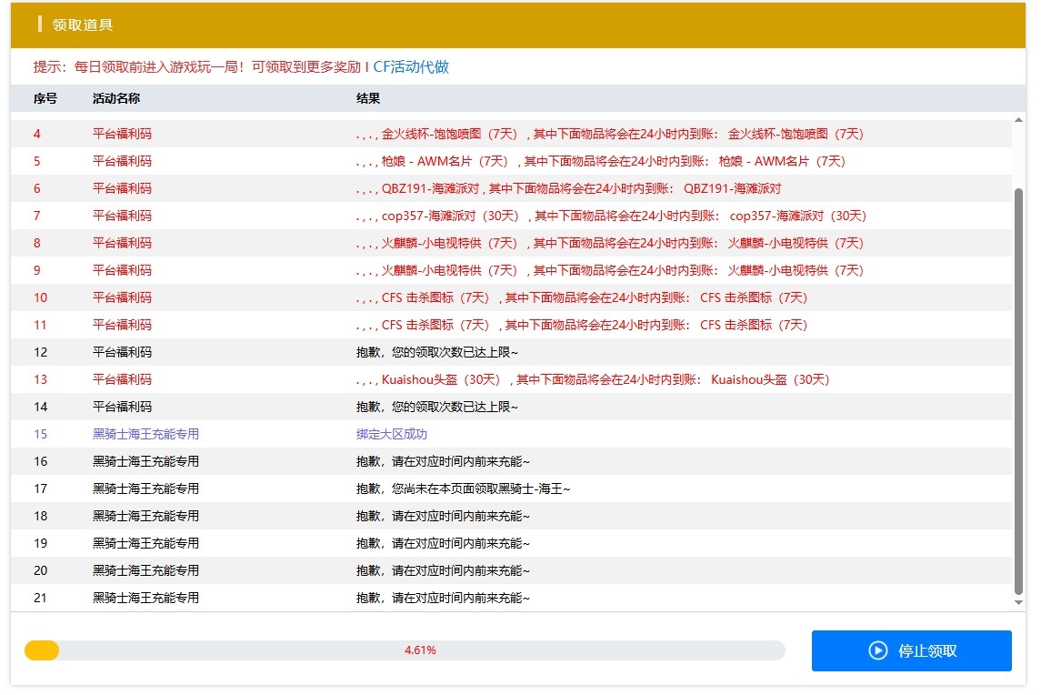Click the 结果 column header
The width and height of the screenshot is (1041, 695).
368,98
